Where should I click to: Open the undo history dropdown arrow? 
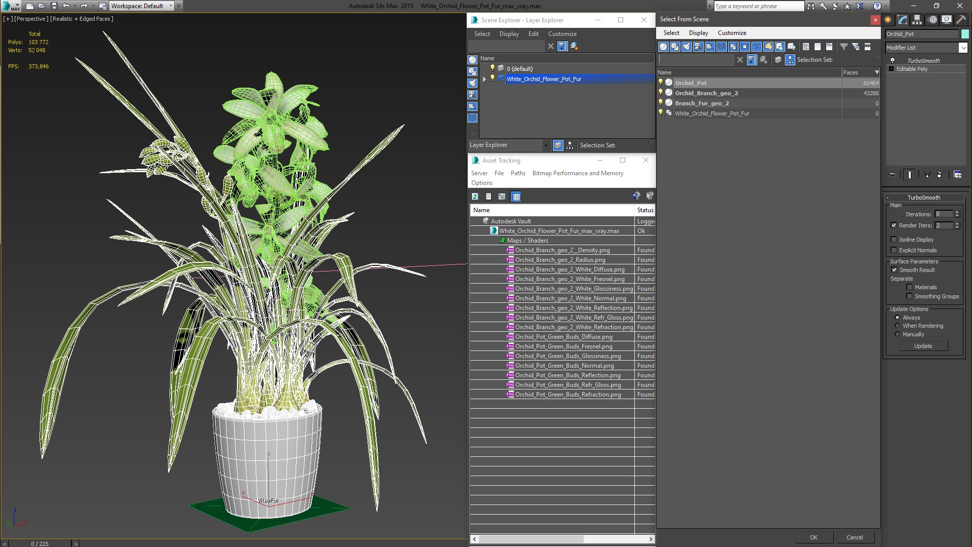tap(75, 6)
